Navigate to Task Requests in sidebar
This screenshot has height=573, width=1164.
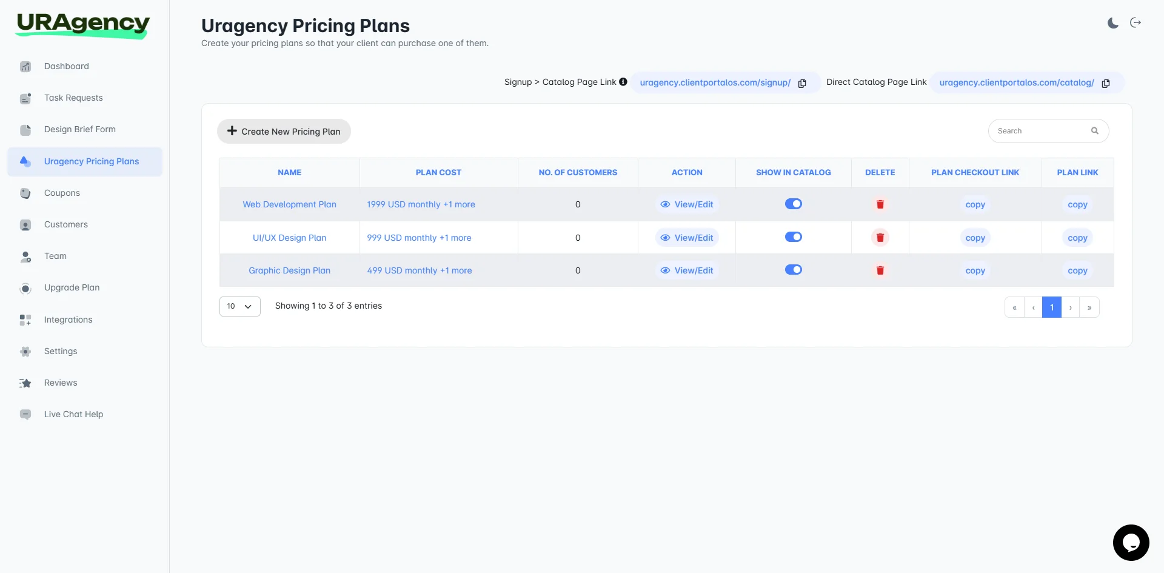point(73,98)
